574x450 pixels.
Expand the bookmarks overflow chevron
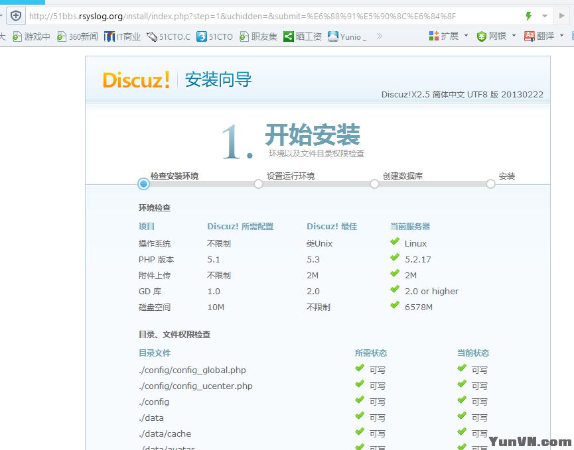380,36
